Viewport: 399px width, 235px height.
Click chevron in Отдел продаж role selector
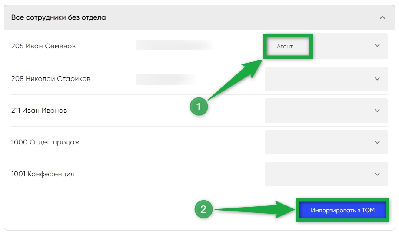point(377,142)
